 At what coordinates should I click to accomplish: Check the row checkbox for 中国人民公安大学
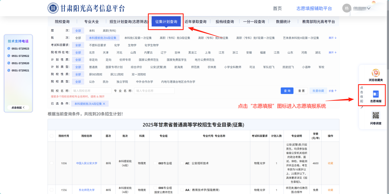pyautogui.click(x=52, y=163)
